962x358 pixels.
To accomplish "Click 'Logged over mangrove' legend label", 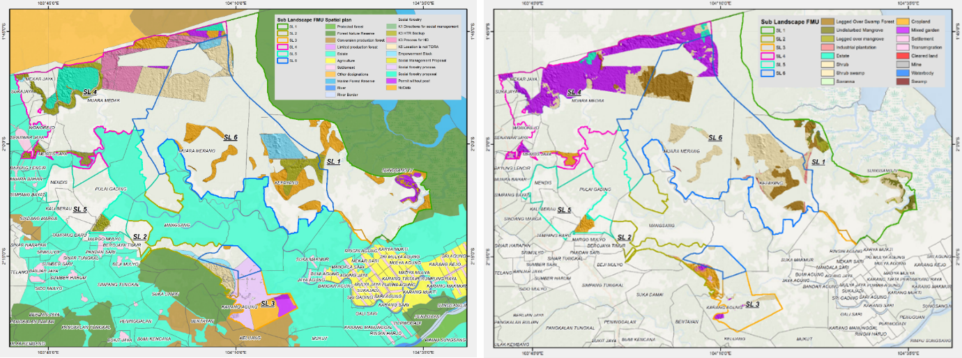I will coord(860,38).
